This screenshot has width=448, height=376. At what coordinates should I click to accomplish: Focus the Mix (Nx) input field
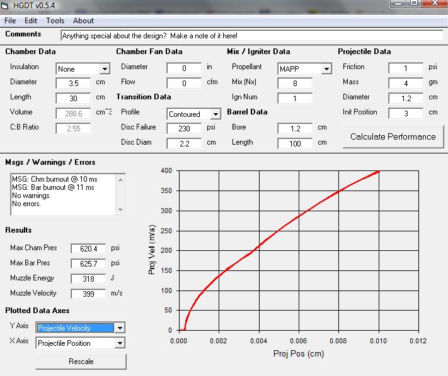tap(295, 83)
